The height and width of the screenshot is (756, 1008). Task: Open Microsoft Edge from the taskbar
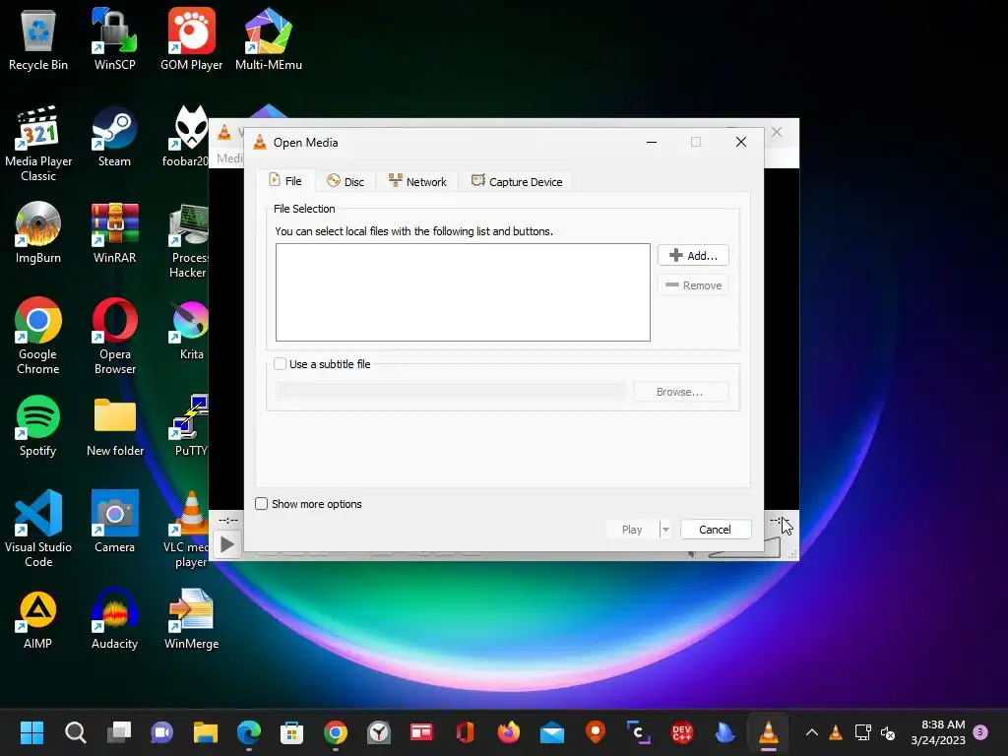coord(249,732)
